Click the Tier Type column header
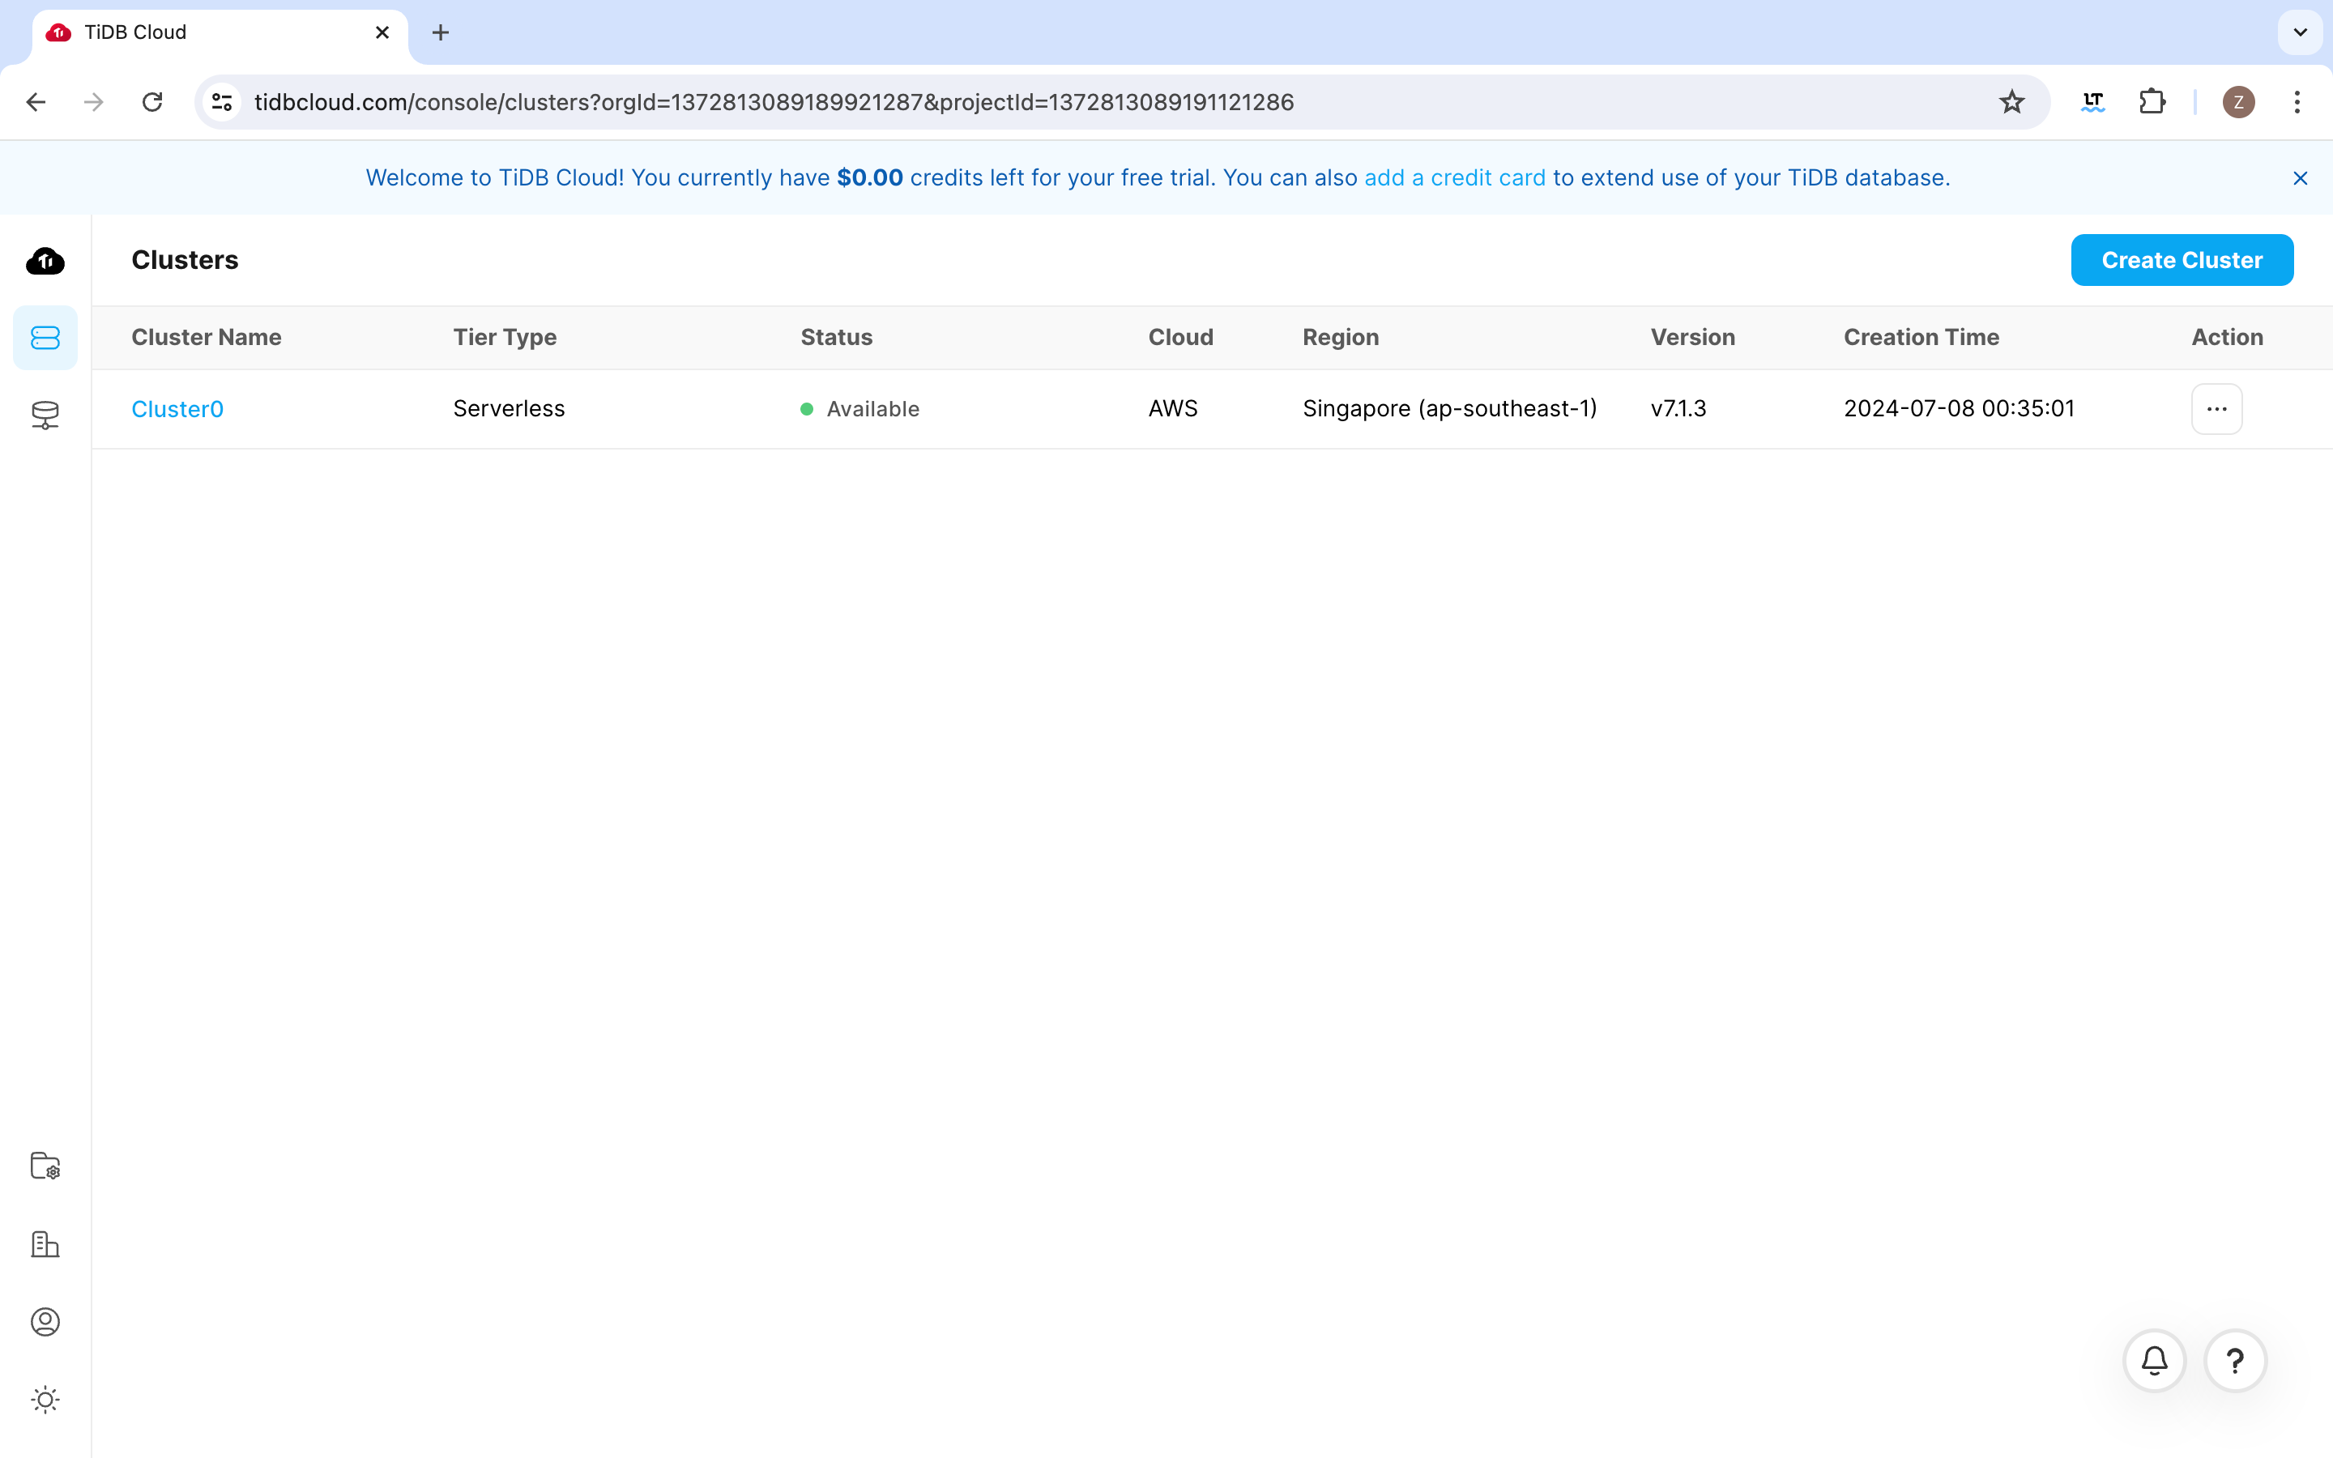The height and width of the screenshot is (1458, 2333). (505, 338)
